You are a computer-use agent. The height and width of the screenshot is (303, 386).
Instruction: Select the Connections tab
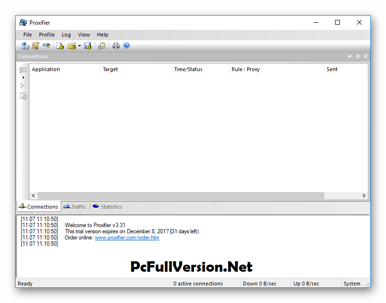click(x=39, y=206)
